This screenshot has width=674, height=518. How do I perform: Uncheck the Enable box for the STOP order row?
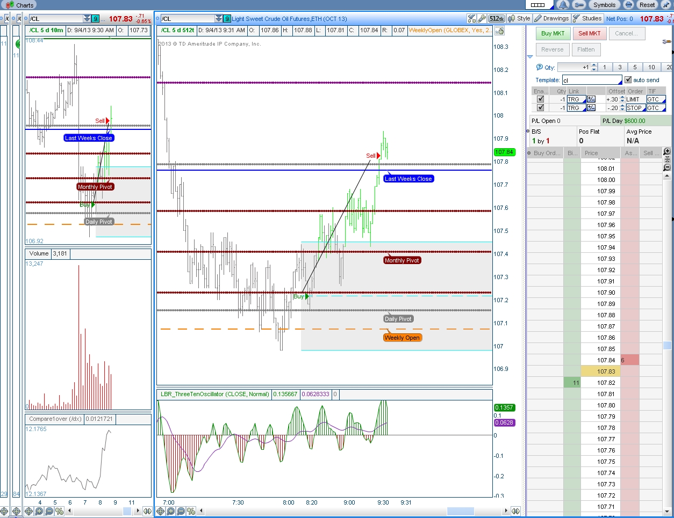pos(541,108)
